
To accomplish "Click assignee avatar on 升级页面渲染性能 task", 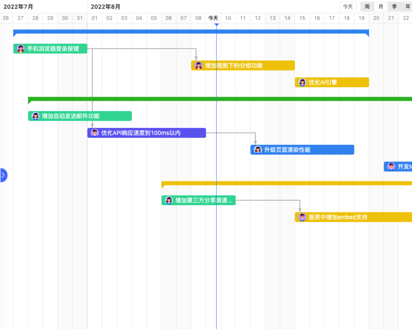I will pos(257,150).
